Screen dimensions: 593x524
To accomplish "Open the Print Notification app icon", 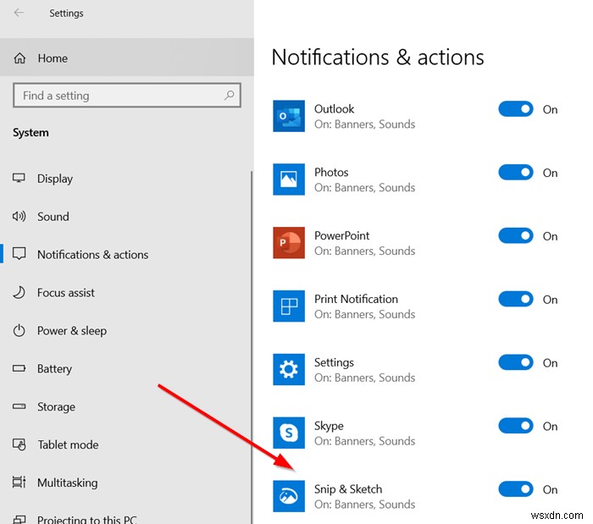I will pyautogui.click(x=289, y=306).
